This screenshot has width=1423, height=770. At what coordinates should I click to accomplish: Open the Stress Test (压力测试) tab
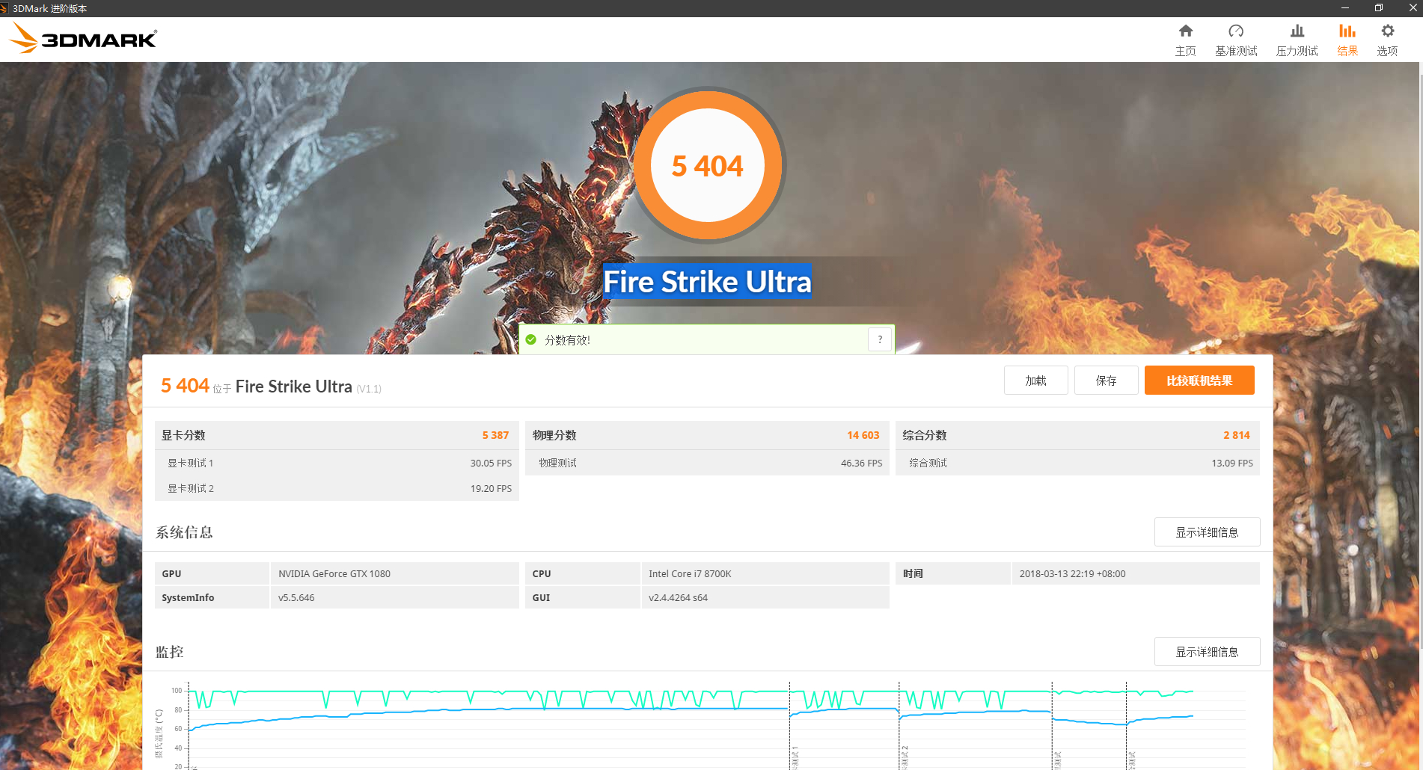point(1297,40)
